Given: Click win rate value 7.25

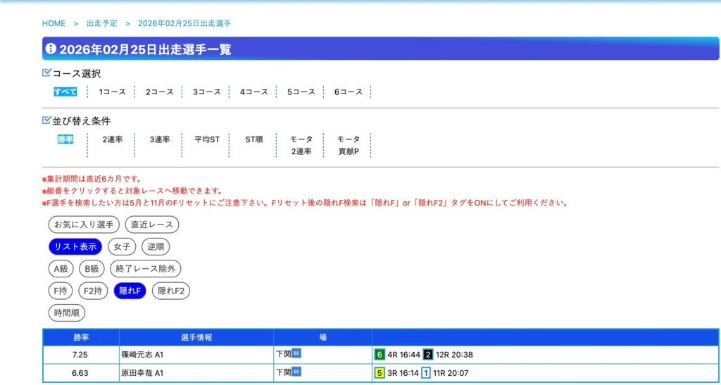Looking at the screenshot, I should click(80, 355).
